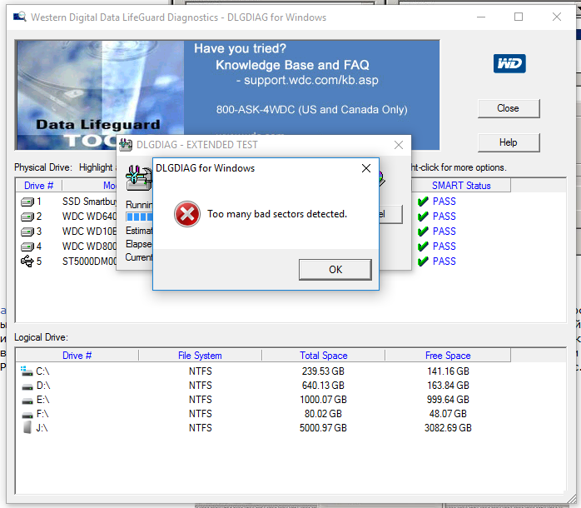Click OK in the bad sectors error dialog
The image size is (581, 508).
click(335, 270)
